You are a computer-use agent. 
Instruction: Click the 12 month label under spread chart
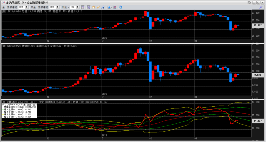pyautogui.click(x=48, y=138)
